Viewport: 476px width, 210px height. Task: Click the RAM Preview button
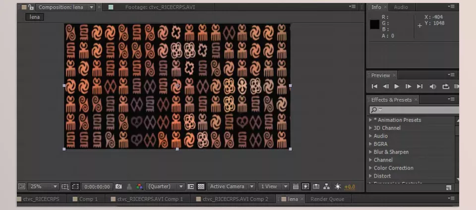pos(456,86)
